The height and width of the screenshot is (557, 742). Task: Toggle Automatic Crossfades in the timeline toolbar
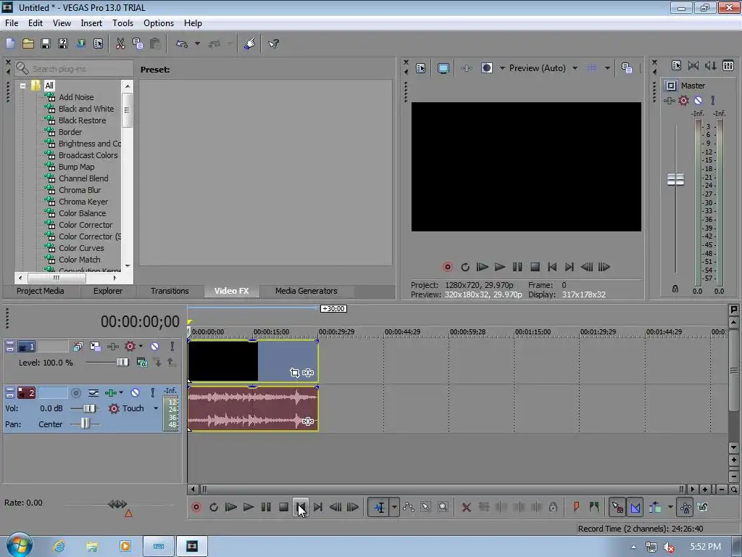tap(635, 507)
